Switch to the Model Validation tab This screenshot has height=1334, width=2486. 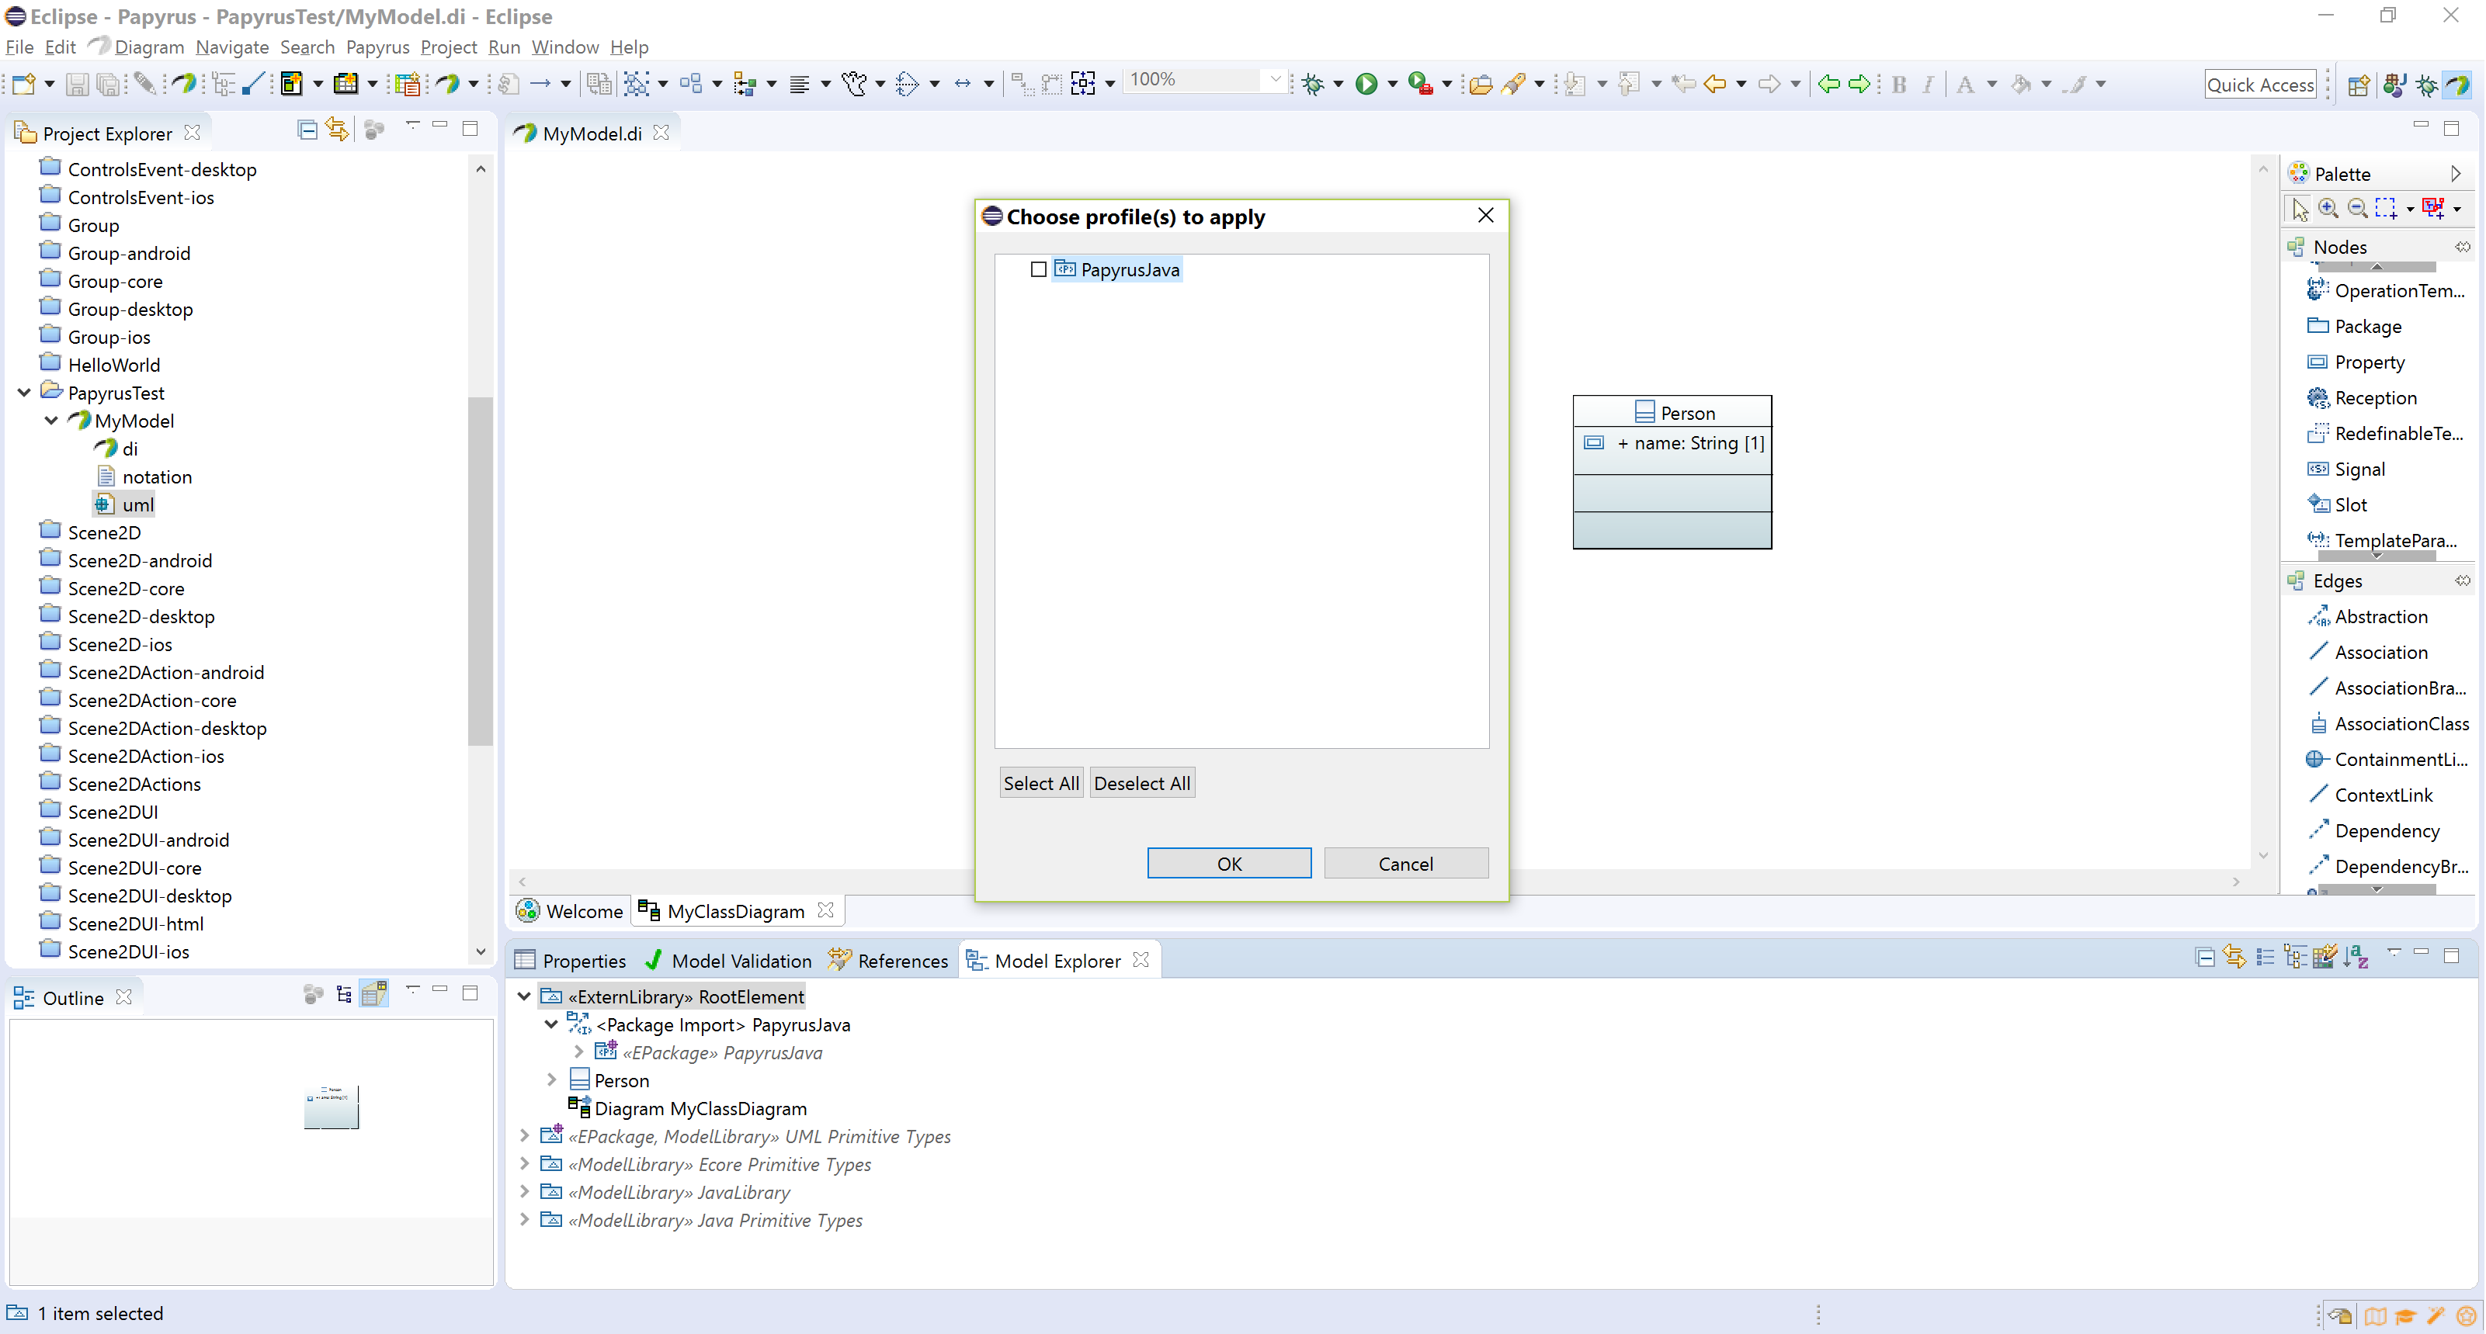728,961
